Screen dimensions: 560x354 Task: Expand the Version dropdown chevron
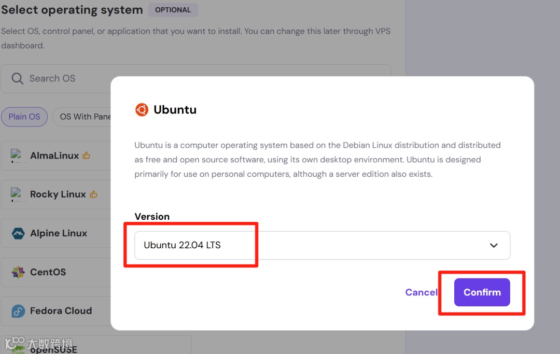click(494, 246)
